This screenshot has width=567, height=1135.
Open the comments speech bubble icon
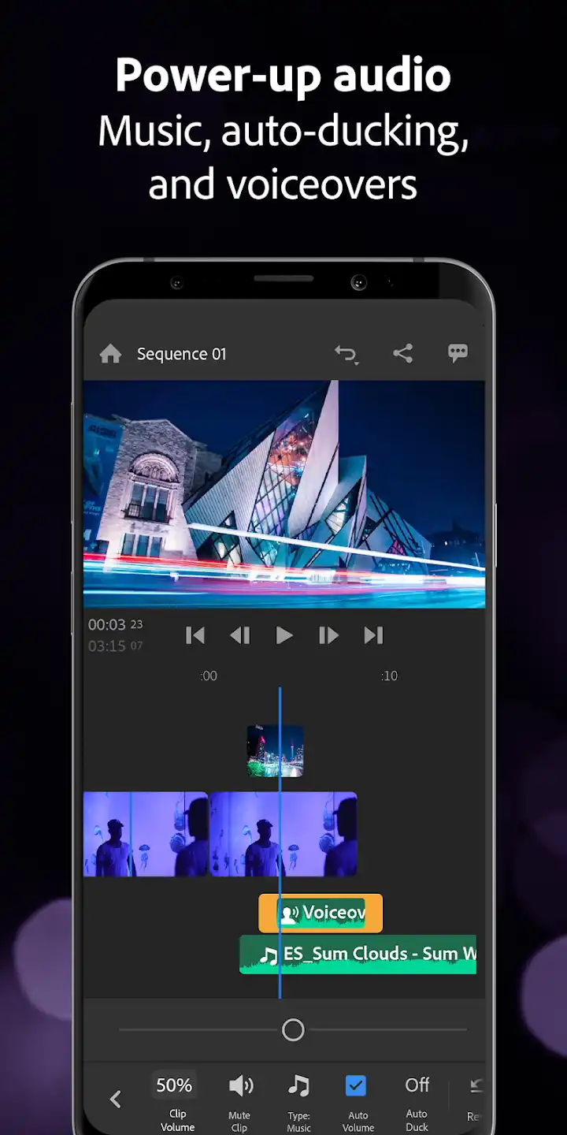458,353
